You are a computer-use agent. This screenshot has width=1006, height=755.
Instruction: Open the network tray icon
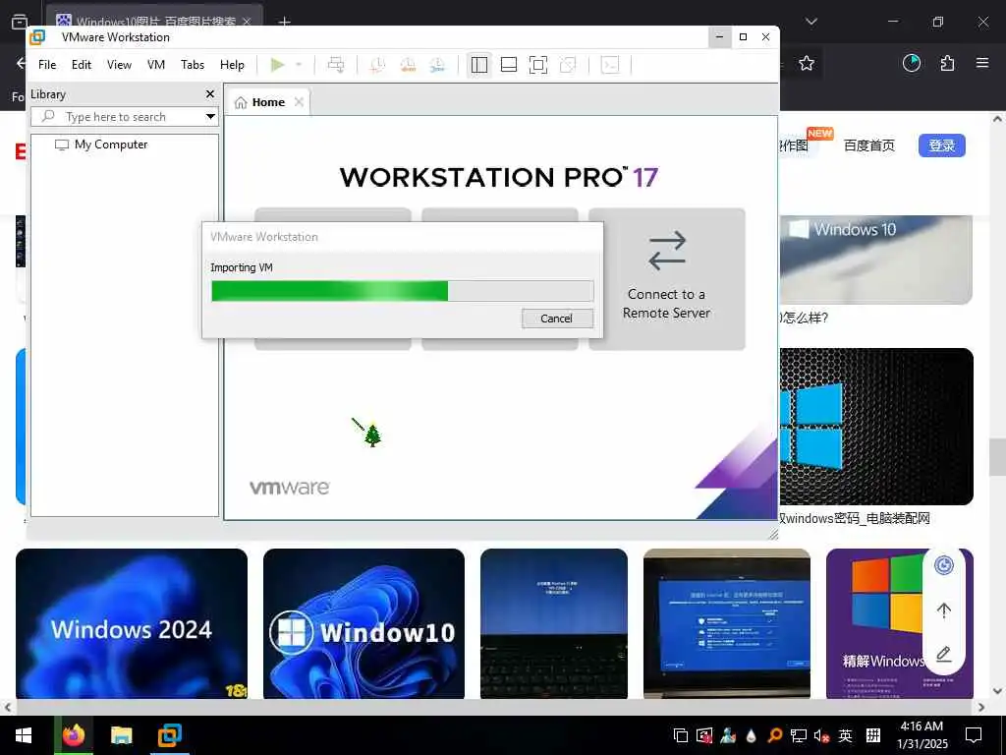(798, 735)
